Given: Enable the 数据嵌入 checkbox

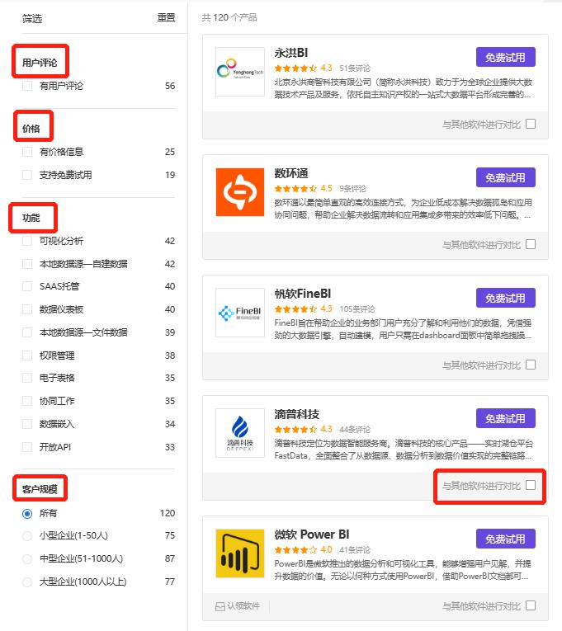Looking at the screenshot, I should click(x=27, y=424).
